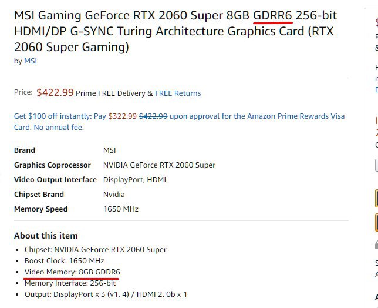Screen dimensions: 378x308
Task: Open the quantity dropdown at right edge
Action: (x=376, y=165)
